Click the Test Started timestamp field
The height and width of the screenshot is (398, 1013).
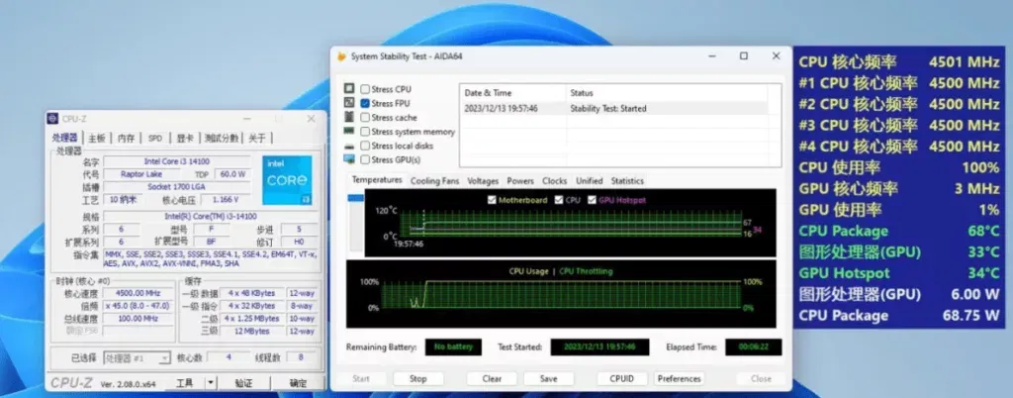pos(599,347)
